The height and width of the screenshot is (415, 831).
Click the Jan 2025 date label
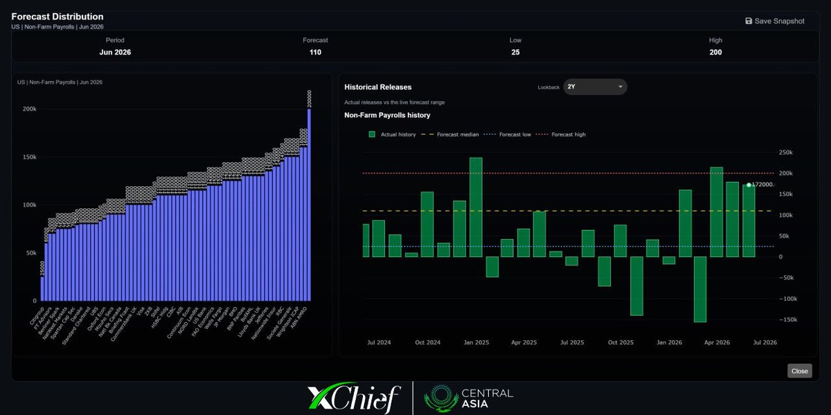click(476, 342)
